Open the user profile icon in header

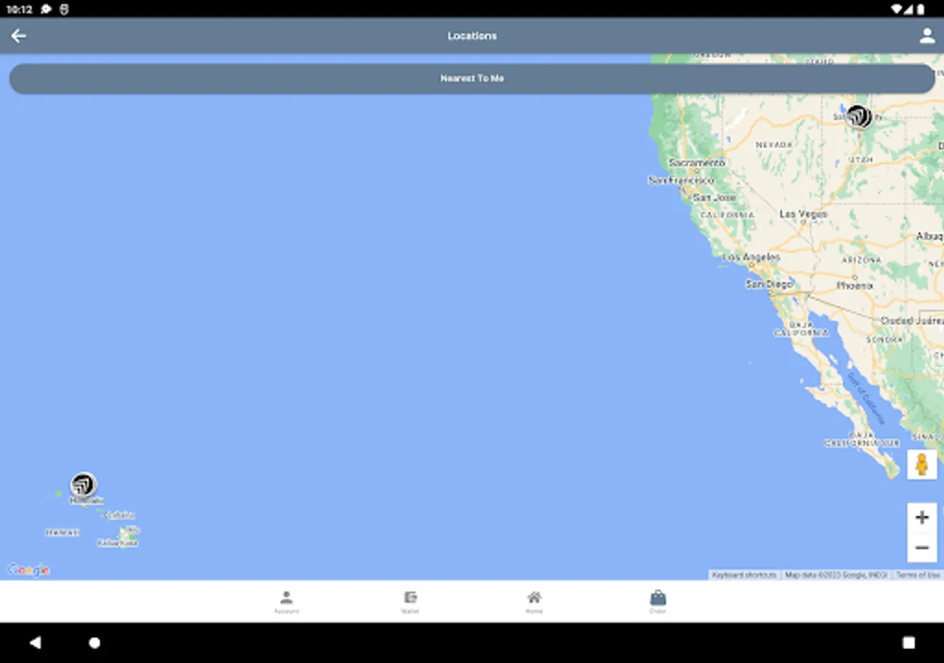(x=927, y=35)
